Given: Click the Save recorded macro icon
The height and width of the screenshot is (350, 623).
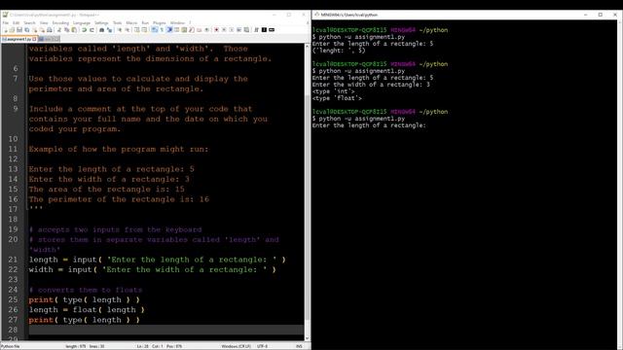Looking at the screenshot, I should point(246,30).
